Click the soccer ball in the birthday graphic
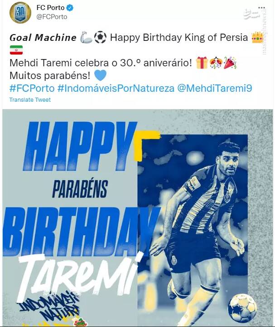Screen dimensions: 275x327 (x=242, y=307)
